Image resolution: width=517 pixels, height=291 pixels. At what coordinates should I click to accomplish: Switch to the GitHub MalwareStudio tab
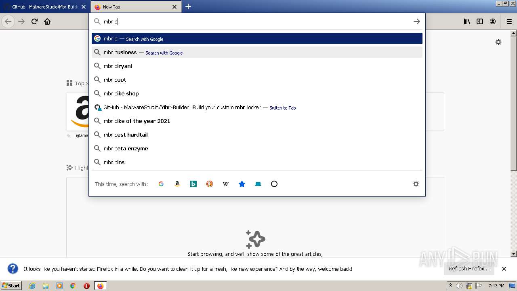45,7
